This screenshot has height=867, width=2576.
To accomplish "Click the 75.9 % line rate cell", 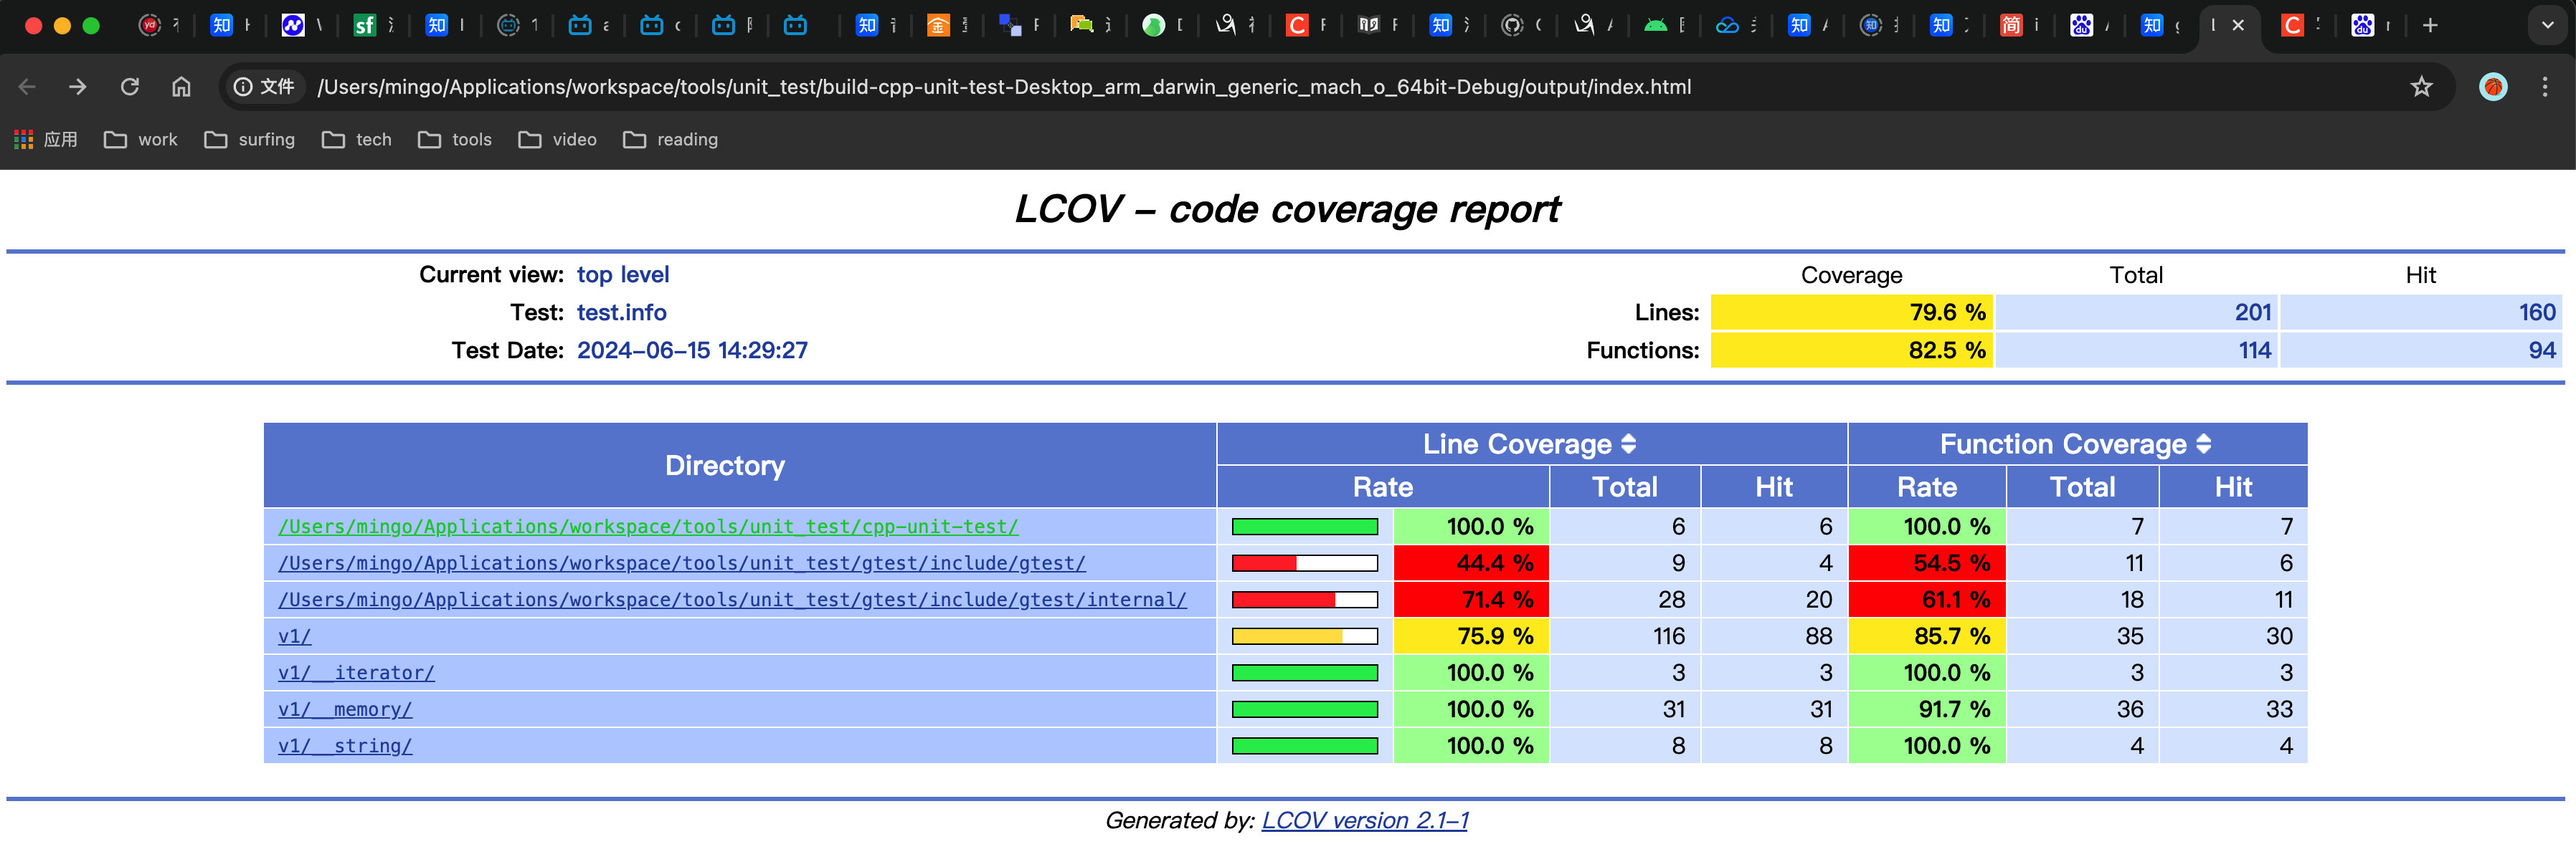I will coord(1471,636).
